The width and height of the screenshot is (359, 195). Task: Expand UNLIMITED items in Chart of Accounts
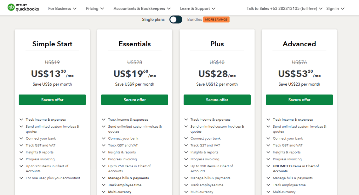(x=269, y=166)
